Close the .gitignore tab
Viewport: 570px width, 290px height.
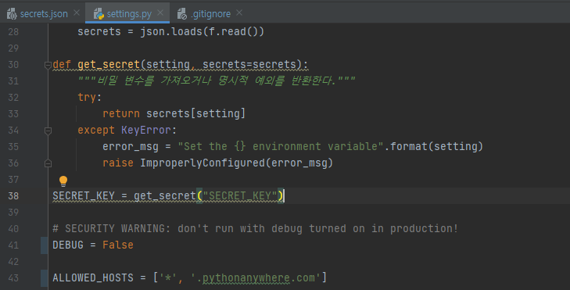(238, 13)
